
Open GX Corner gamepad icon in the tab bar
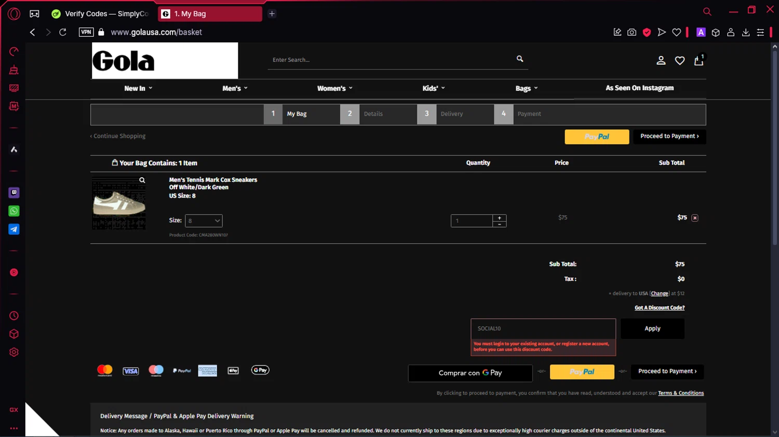click(34, 14)
